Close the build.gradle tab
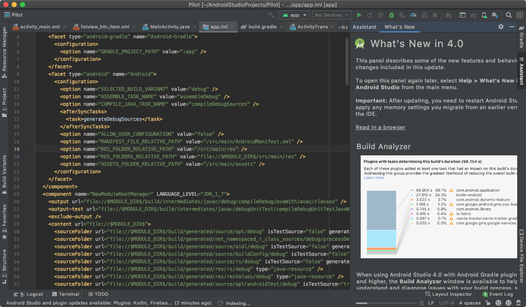The width and height of the screenshot is (526, 307). tap(281, 27)
